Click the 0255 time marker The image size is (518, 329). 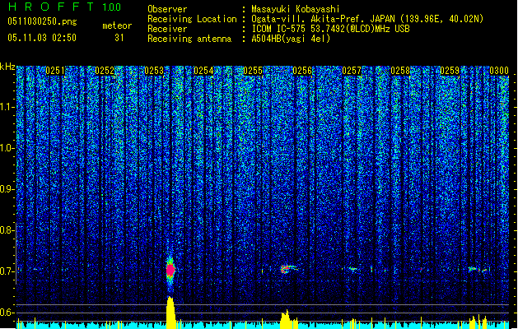coord(253,71)
